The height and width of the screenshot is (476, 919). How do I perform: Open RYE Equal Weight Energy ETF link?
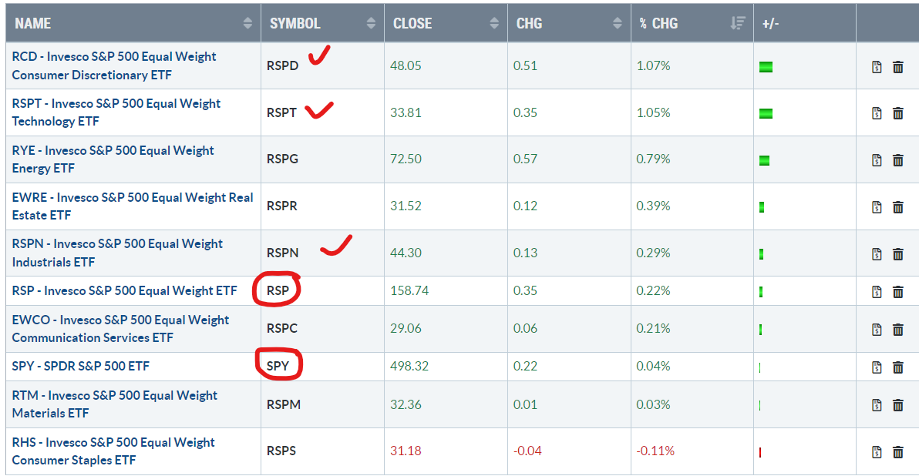point(113,159)
